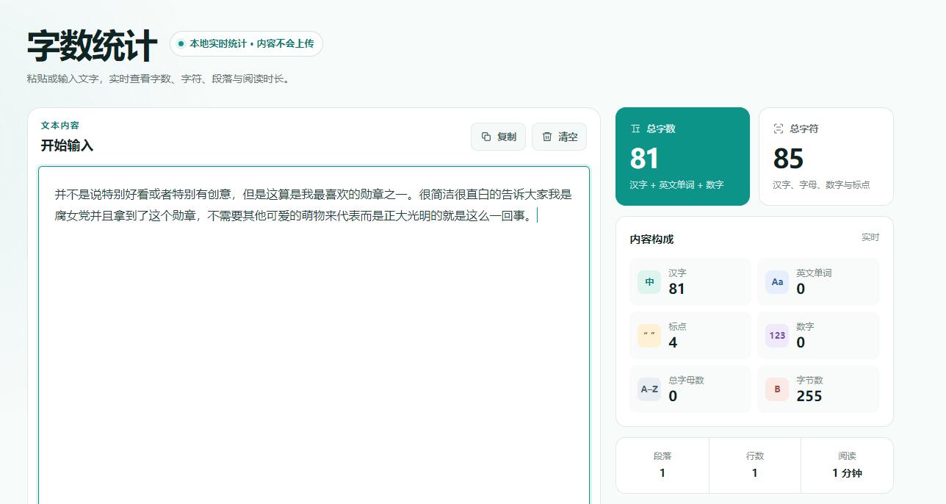Click the 本地实时统计 status badge

[x=246, y=43]
